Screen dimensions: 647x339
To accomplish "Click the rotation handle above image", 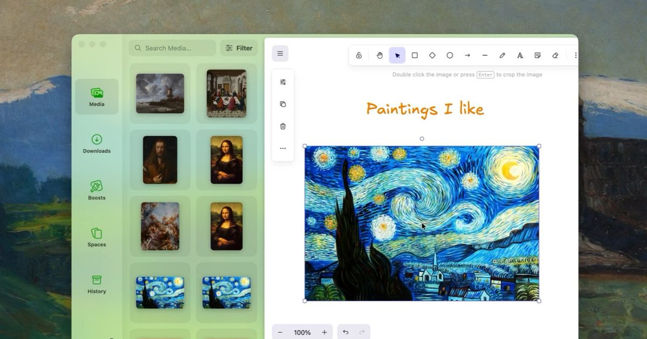I will (422, 139).
